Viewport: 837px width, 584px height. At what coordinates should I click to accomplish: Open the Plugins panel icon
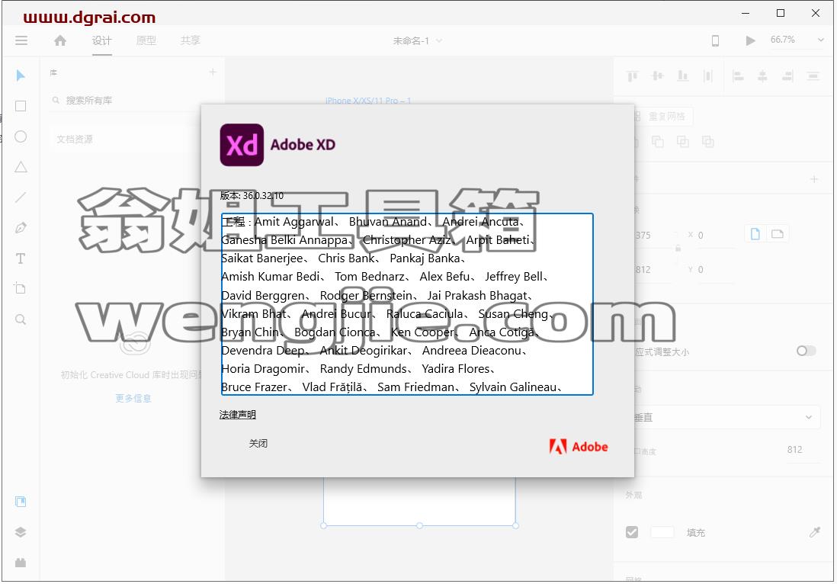(21, 563)
